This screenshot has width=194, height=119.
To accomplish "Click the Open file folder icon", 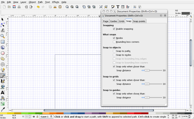I will (9, 7).
